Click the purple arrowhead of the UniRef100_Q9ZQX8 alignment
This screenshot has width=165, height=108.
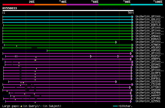(116, 82)
